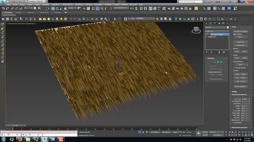
Task: Expand the Material Parameters rollout
Action: 239,127
